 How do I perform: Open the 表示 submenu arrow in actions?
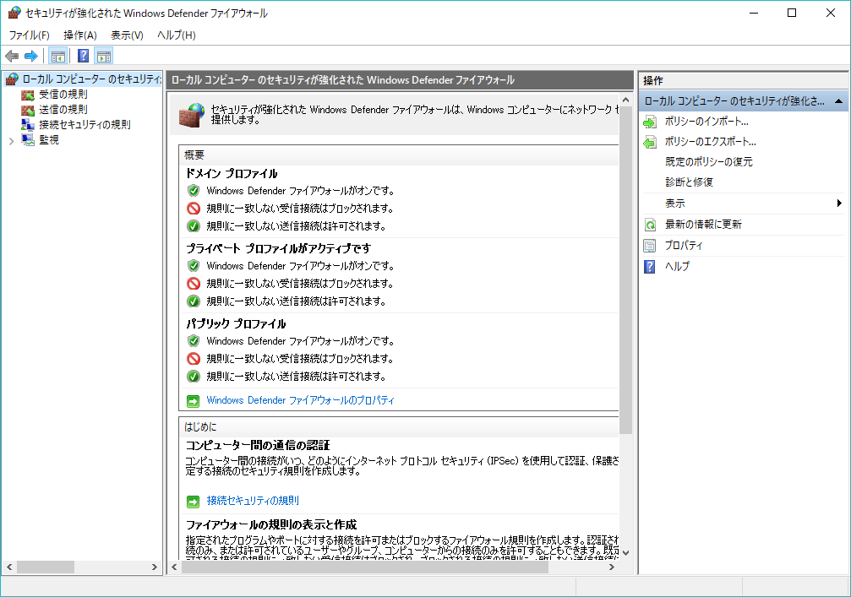click(x=839, y=204)
